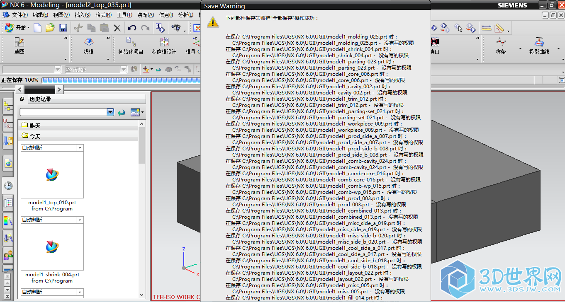Open 多腔模设计 multi-cavity design tool
The image size is (565, 302).
click(164, 46)
